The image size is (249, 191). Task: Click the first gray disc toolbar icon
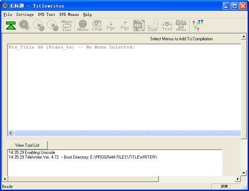(x=25, y=26)
